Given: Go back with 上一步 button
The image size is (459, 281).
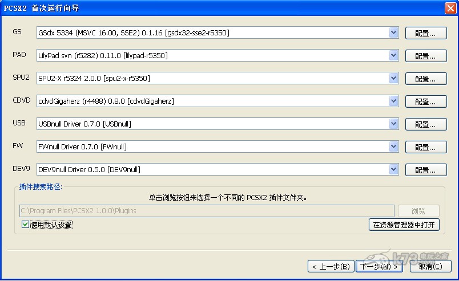Looking at the screenshot, I should click(x=331, y=266).
